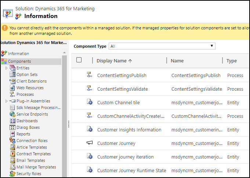
Task: Select the ContentSettingsValidate name cell
Action: coord(197,89)
